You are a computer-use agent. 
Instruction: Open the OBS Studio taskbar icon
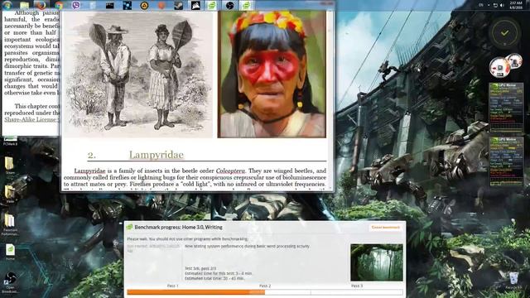(x=229, y=6)
